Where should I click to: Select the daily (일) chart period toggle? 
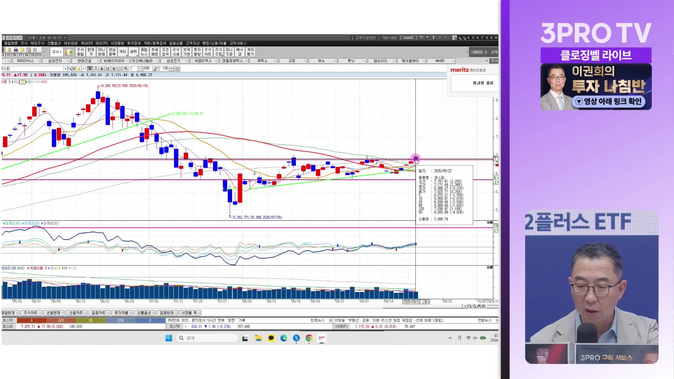(x=90, y=68)
